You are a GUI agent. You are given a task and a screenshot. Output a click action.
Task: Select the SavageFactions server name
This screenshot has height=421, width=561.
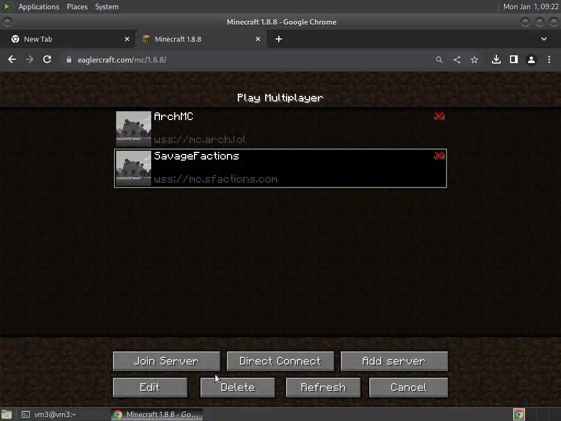(197, 156)
